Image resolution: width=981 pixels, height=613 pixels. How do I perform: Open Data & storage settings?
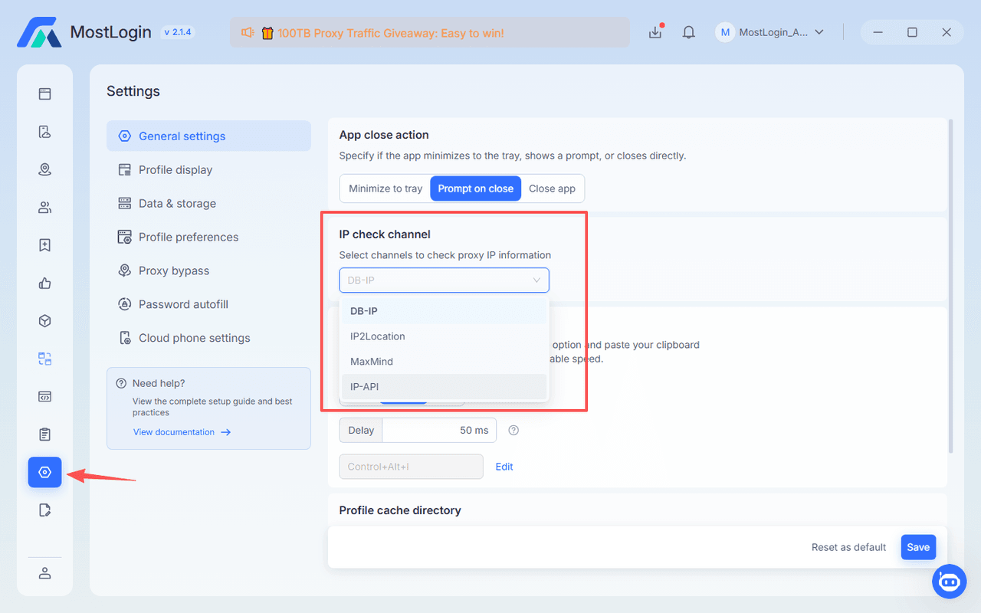[x=208, y=204]
